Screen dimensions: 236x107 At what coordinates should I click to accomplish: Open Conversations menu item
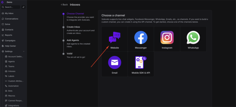click(x=12, y=19)
